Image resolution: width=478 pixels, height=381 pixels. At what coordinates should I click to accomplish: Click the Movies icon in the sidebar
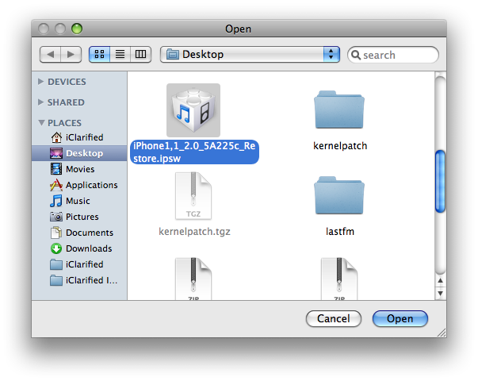pyautogui.click(x=56, y=169)
